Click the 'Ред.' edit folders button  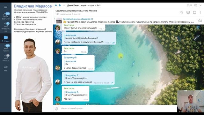pyautogui.click(x=6, y=68)
